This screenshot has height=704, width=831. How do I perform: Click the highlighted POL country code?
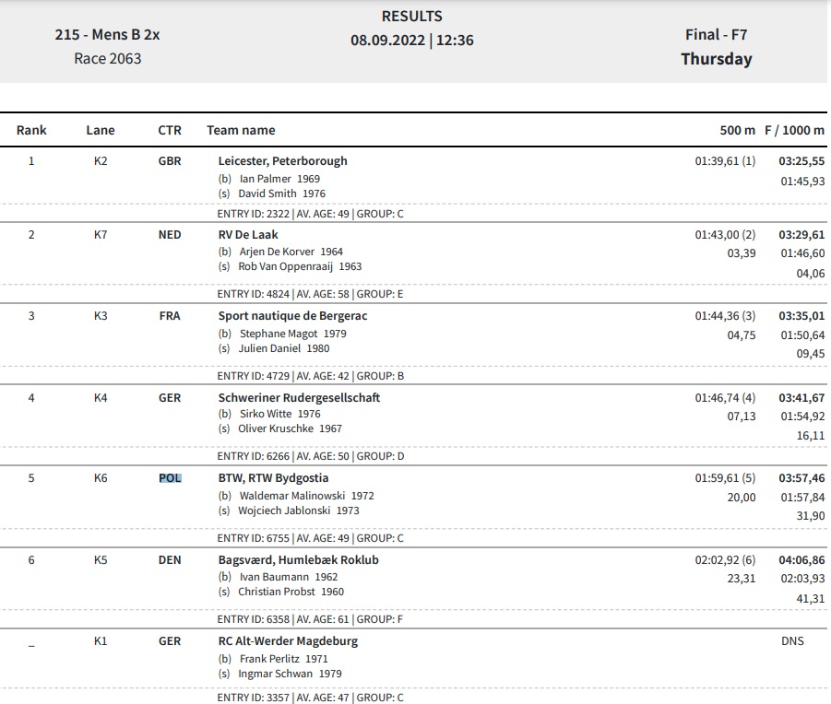[x=170, y=478]
